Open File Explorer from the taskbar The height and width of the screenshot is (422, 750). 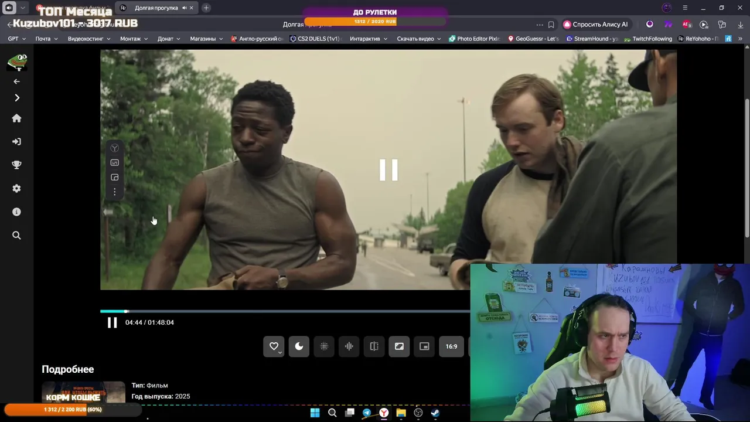(401, 413)
